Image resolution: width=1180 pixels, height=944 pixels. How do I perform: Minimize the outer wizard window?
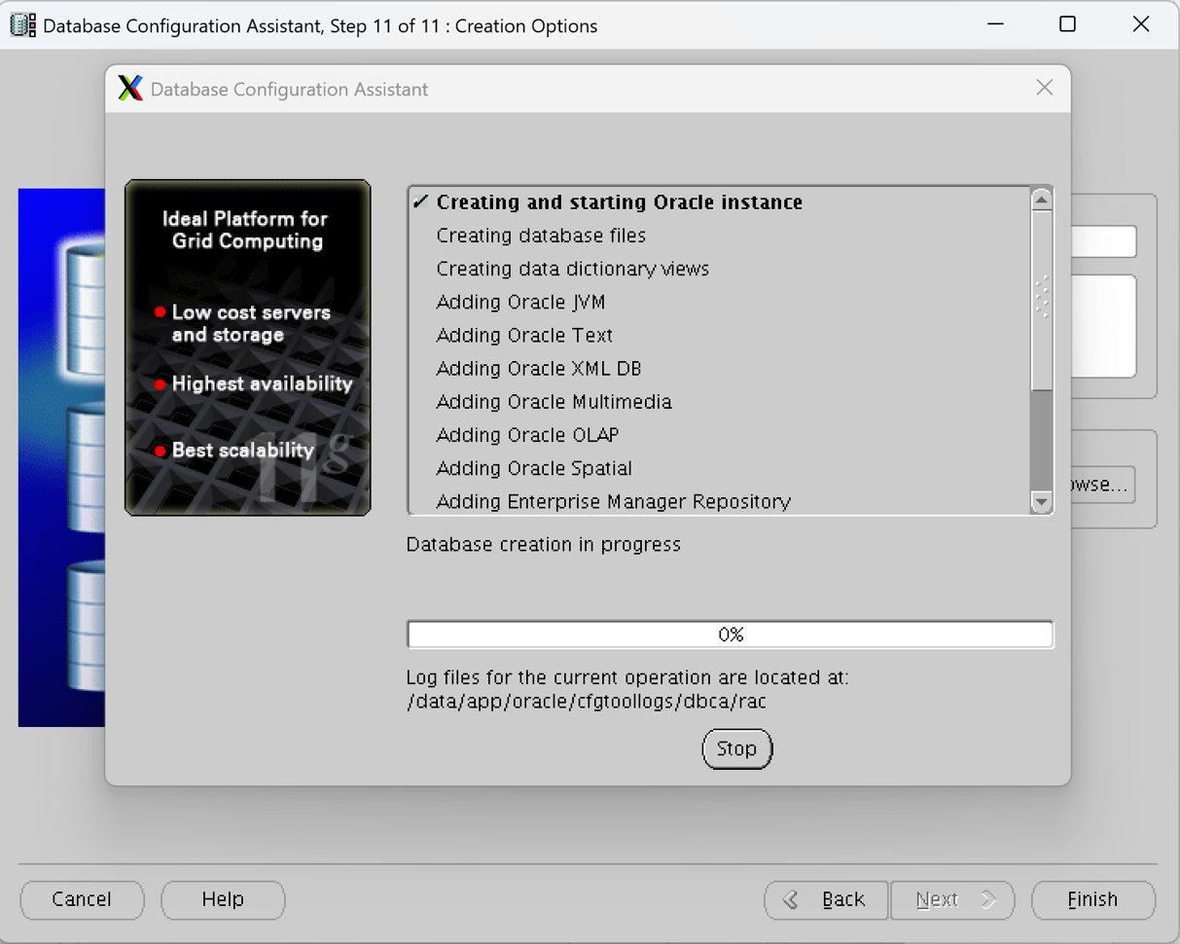coord(994,24)
